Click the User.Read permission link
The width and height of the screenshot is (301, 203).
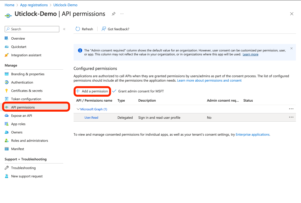coord(91,118)
